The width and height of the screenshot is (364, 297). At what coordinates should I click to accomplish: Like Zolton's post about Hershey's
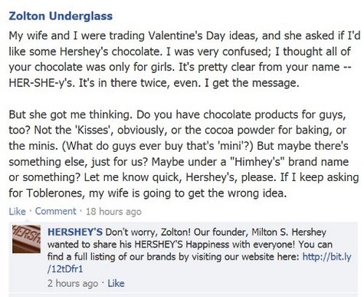pyautogui.click(x=17, y=211)
